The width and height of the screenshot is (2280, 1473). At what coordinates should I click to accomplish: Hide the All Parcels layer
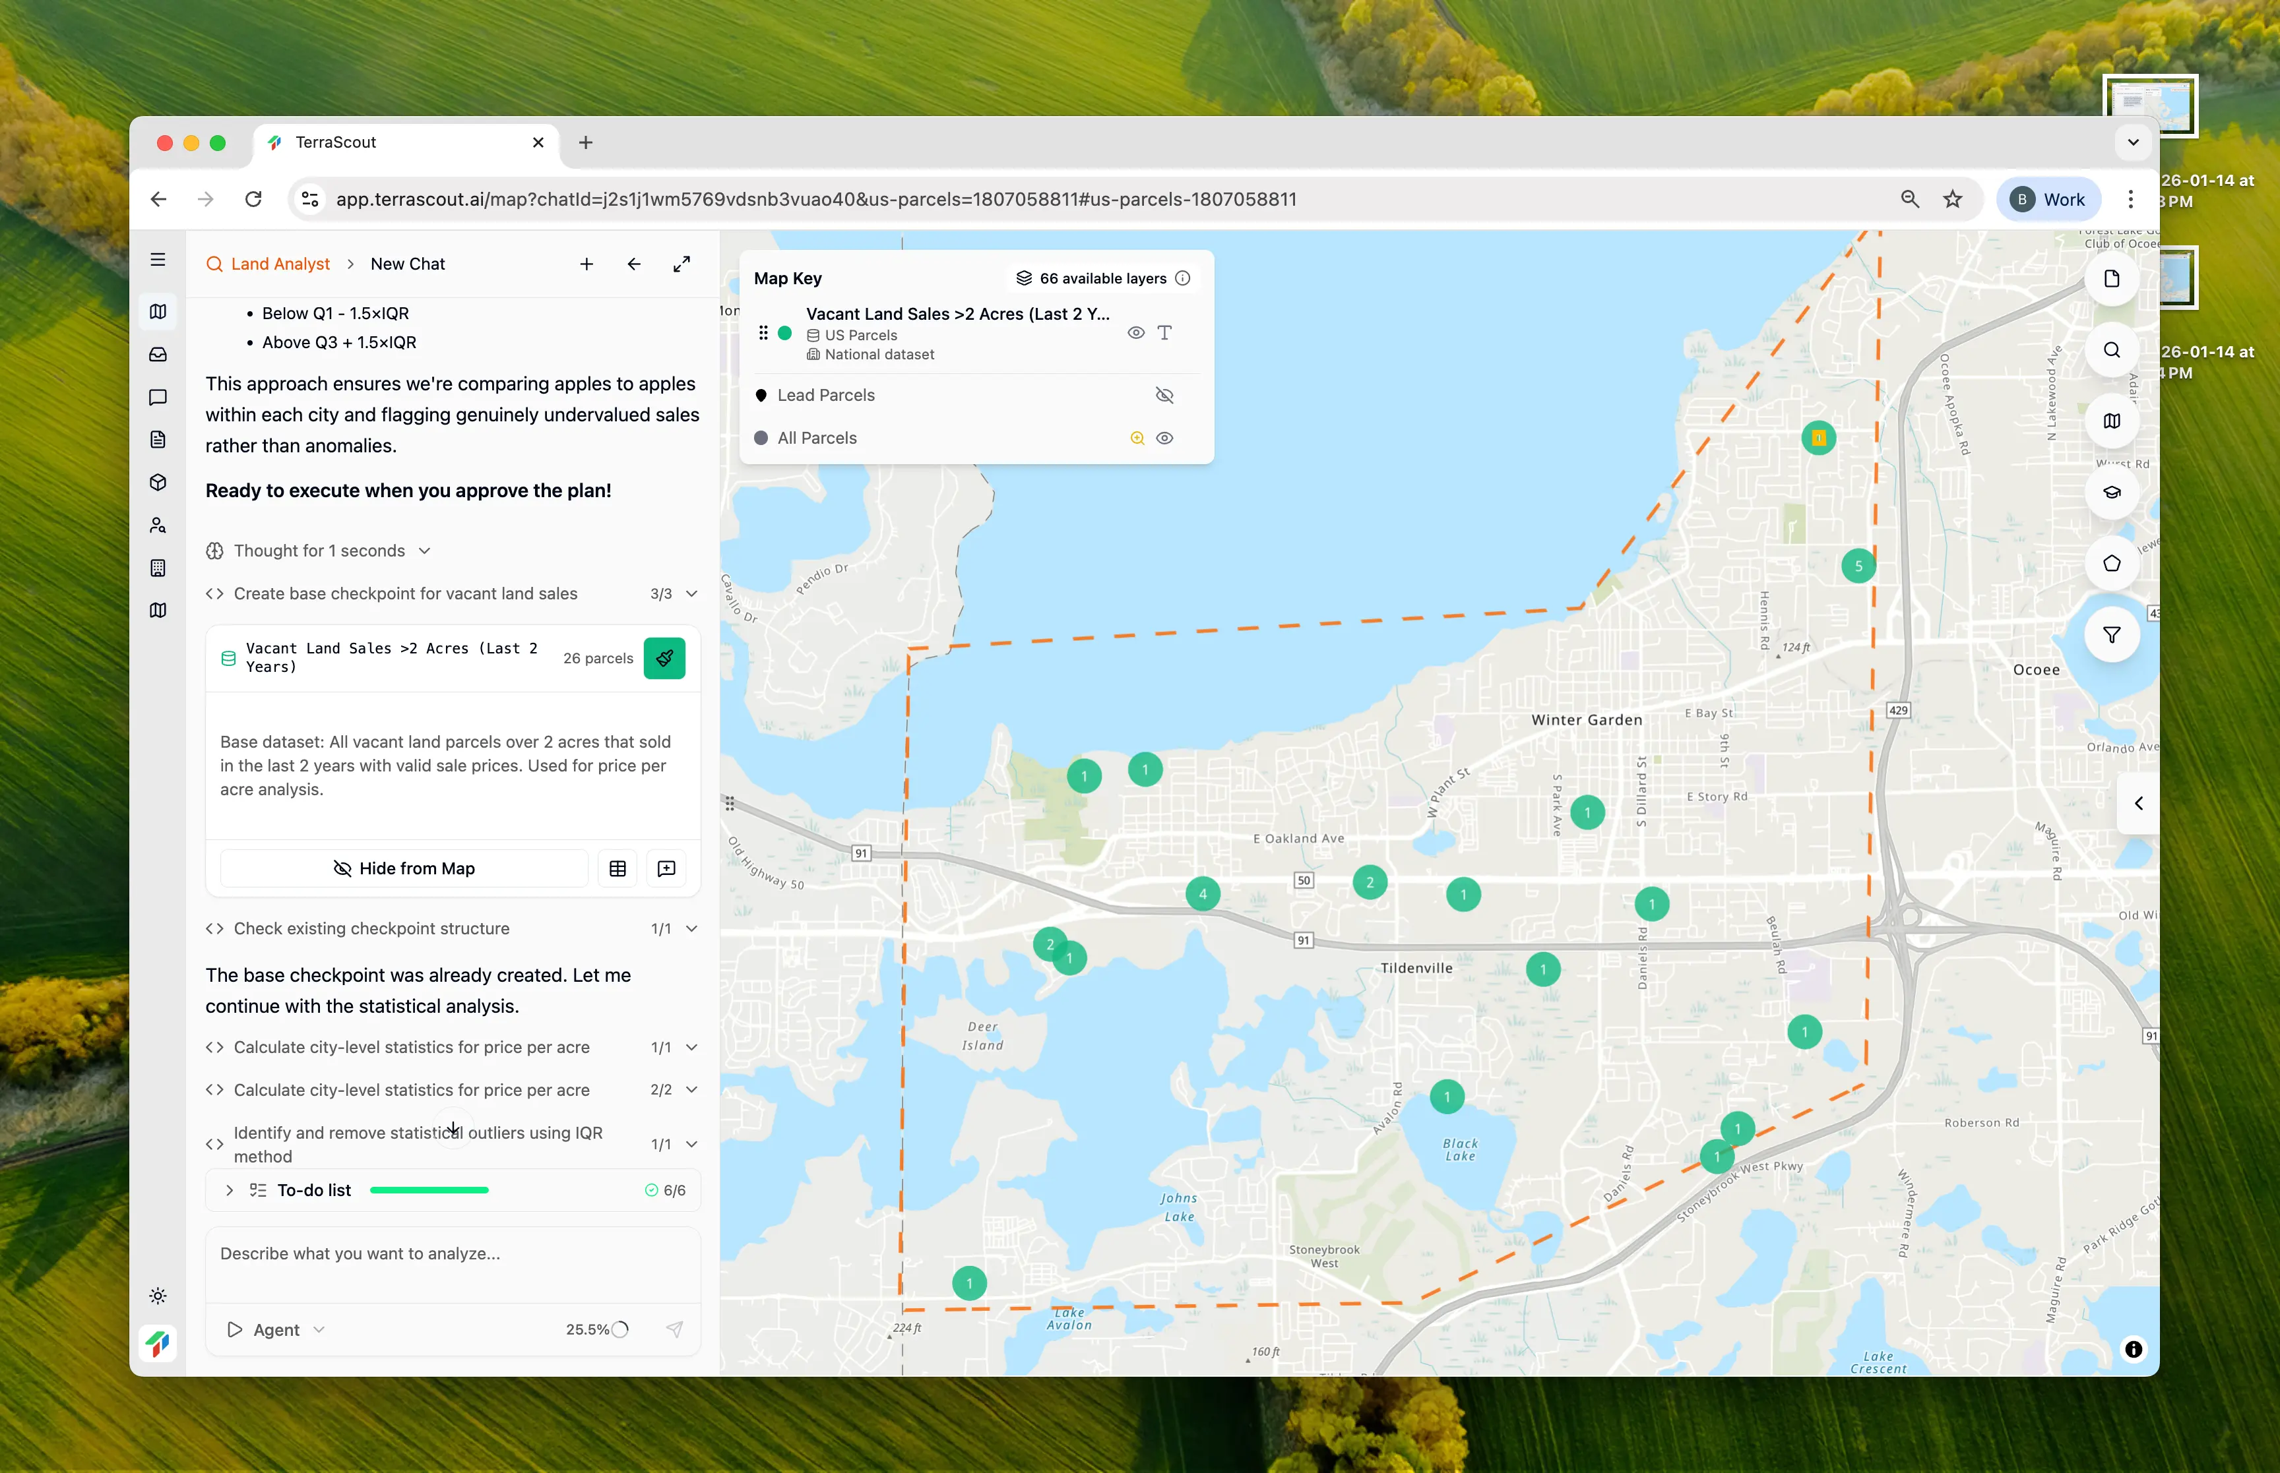click(1164, 438)
